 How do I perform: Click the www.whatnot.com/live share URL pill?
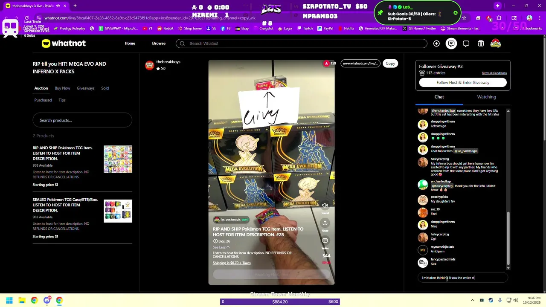(x=360, y=64)
